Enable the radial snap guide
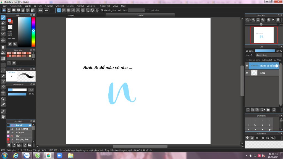Viewport: 283px width, 159px height. click(78, 10)
